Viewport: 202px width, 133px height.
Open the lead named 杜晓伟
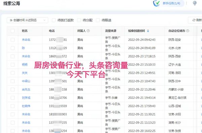[26, 106]
